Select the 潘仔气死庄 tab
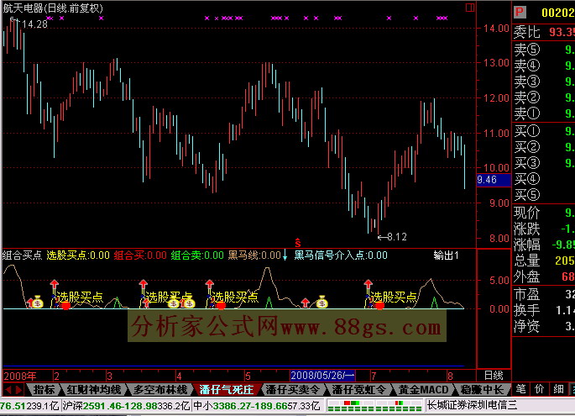 (227, 390)
